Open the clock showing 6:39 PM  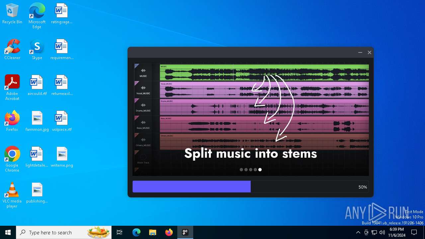(396, 232)
